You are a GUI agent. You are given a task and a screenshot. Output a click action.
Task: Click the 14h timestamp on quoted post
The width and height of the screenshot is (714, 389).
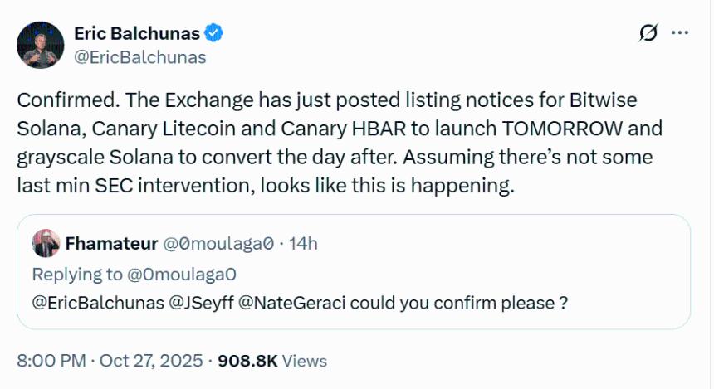[x=303, y=243]
